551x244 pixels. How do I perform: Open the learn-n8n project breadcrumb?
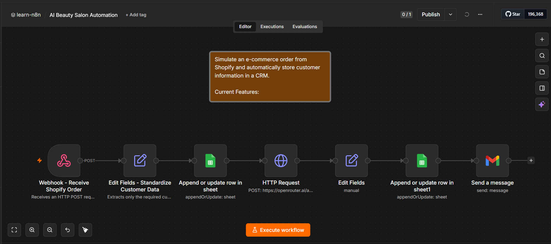[x=26, y=15]
